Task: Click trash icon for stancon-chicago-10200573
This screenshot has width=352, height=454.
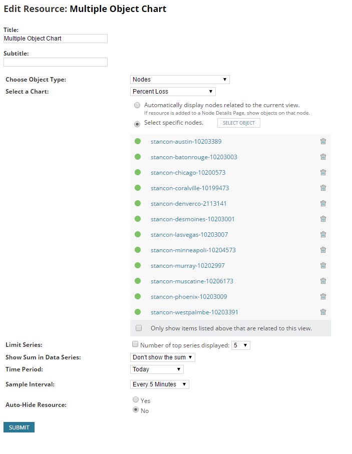Action: click(323, 172)
